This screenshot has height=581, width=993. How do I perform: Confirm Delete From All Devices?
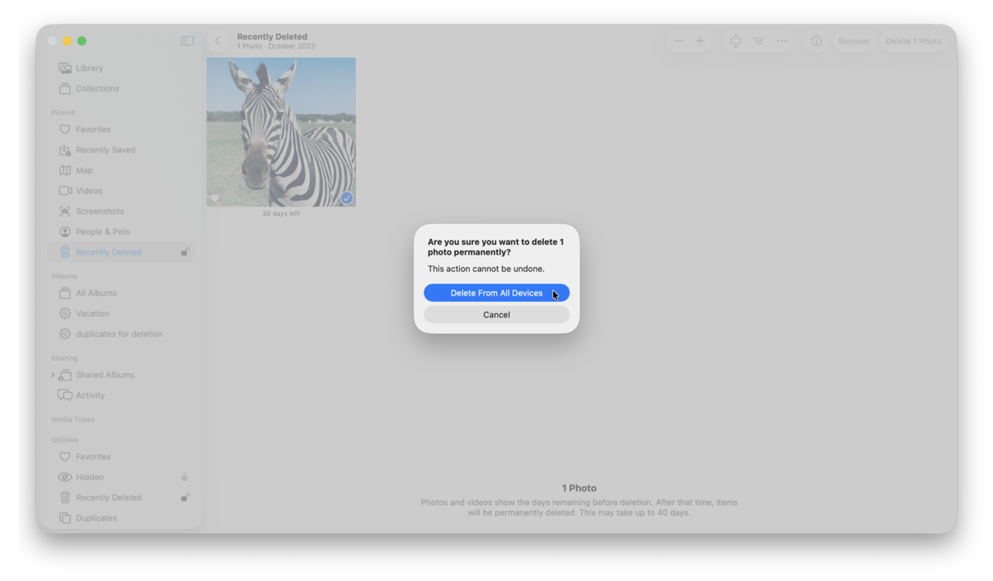tap(496, 293)
